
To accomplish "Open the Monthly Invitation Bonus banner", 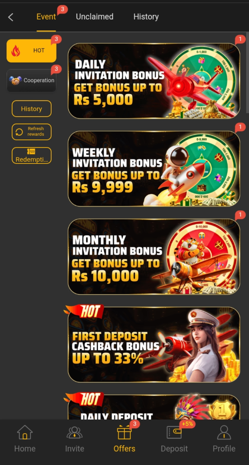I will click(154, 257).
